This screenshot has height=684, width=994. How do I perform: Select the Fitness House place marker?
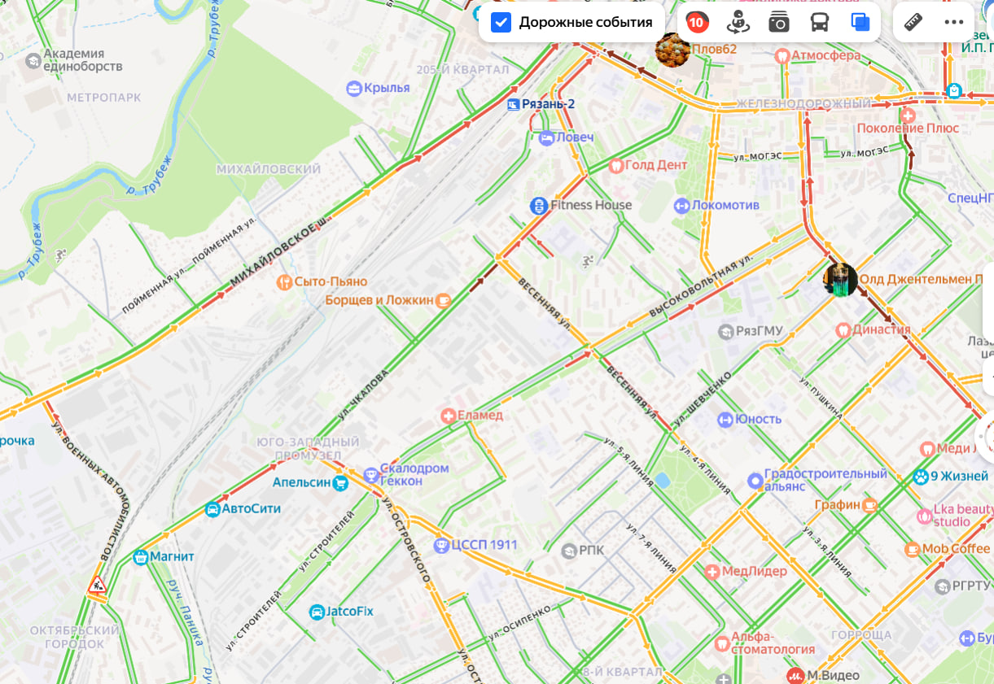(x=537, y=206)
